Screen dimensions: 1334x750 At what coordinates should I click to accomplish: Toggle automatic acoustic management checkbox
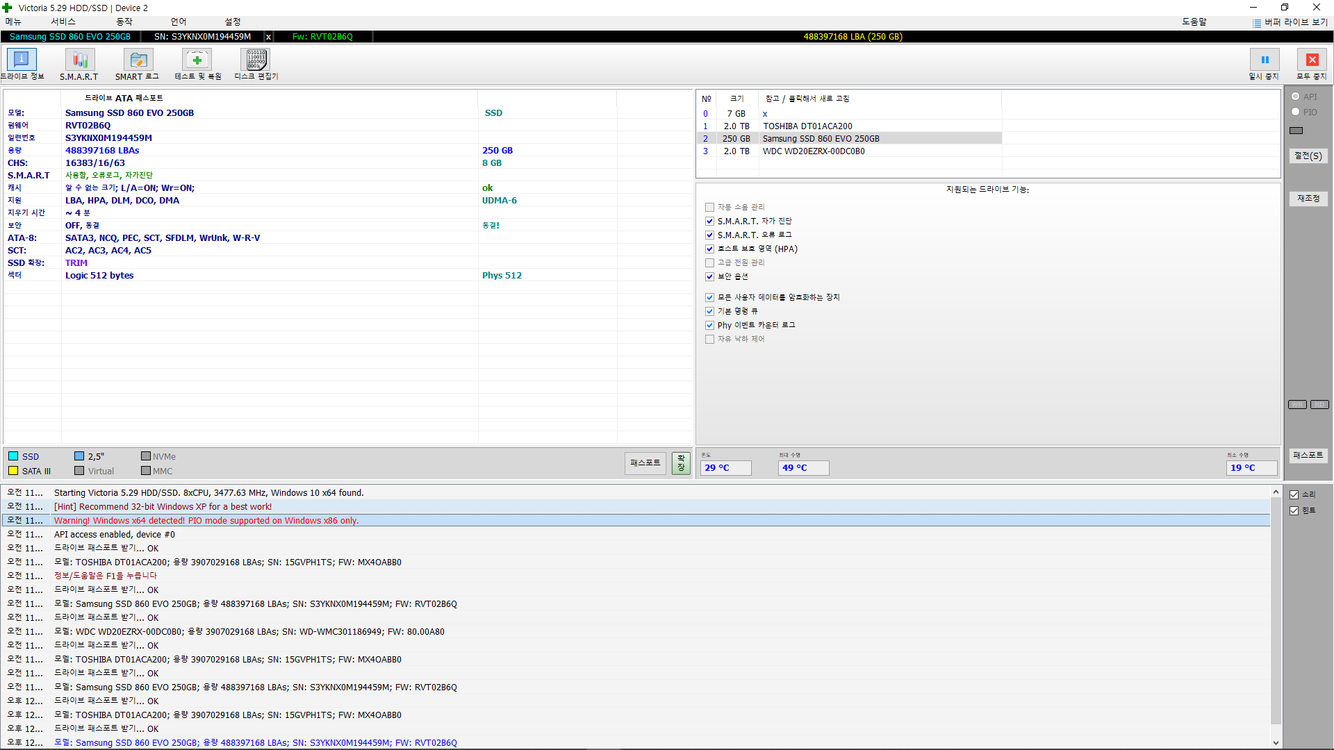click(x=709, y=208)
